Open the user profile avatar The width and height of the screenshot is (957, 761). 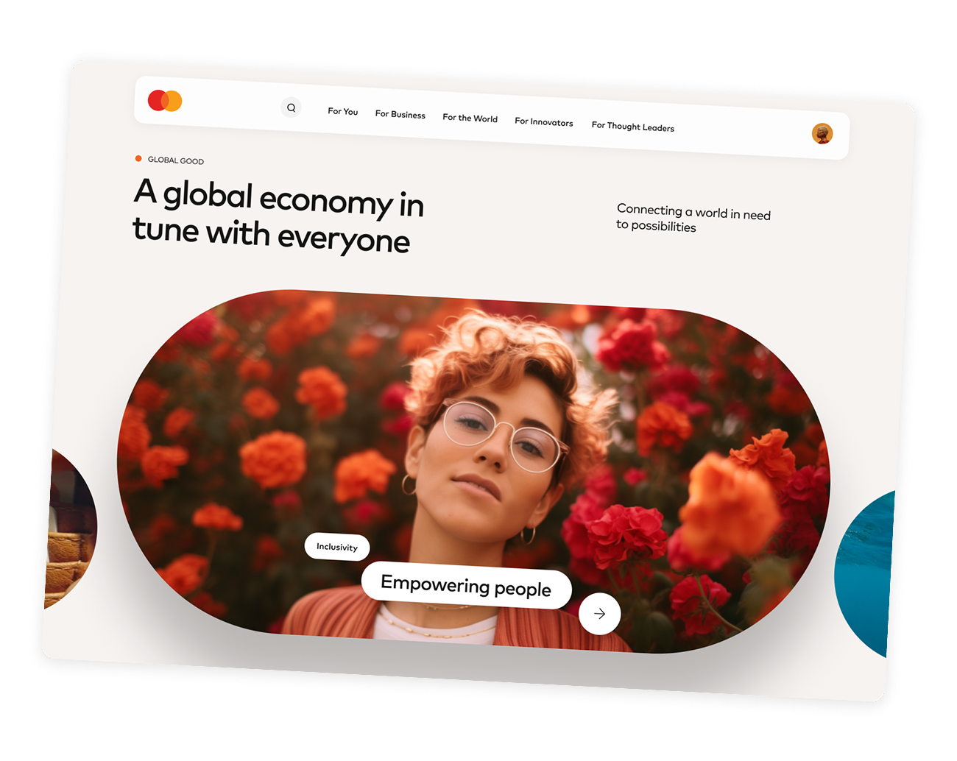(x=822, y=133)
